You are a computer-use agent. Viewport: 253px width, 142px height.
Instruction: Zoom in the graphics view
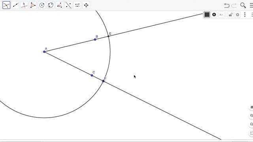pyautogui.click(x=251, y=116)
